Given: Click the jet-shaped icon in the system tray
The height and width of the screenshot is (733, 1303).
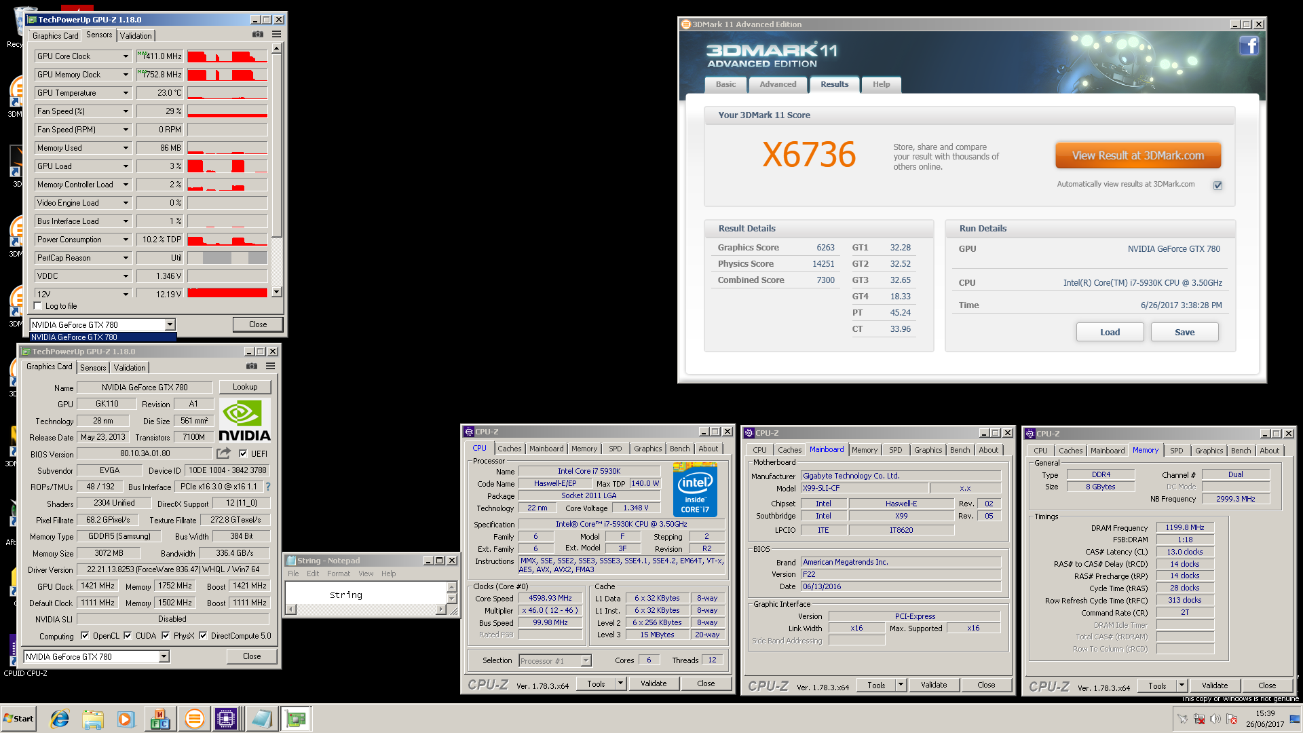Looking at the screenshot, I should pos(1182,719).
